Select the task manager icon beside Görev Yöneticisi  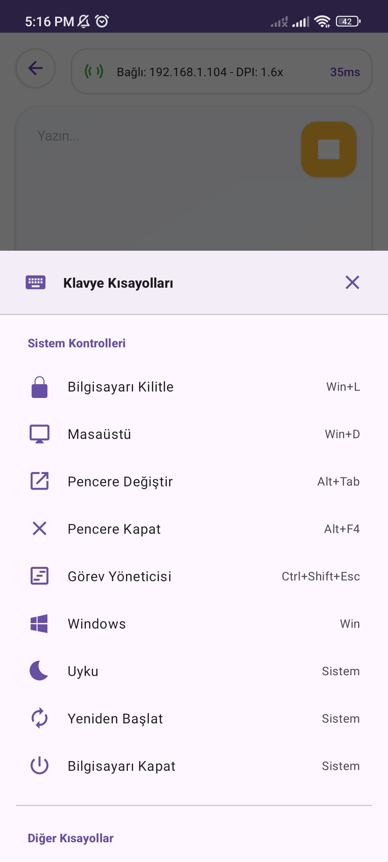(40, 576)
